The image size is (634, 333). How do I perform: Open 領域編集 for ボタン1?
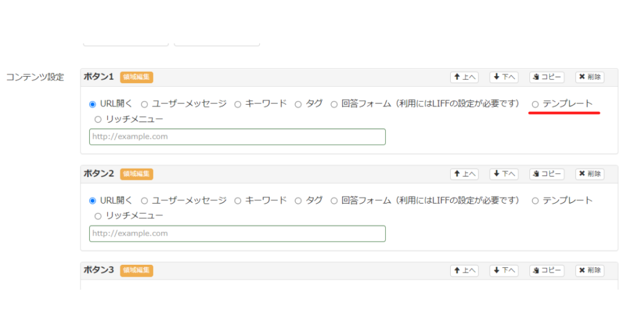pos(136,77)
